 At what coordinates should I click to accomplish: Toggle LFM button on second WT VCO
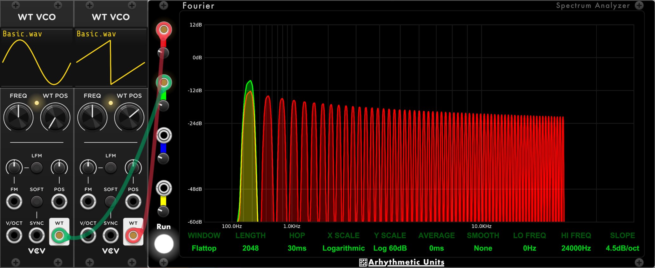111,167
